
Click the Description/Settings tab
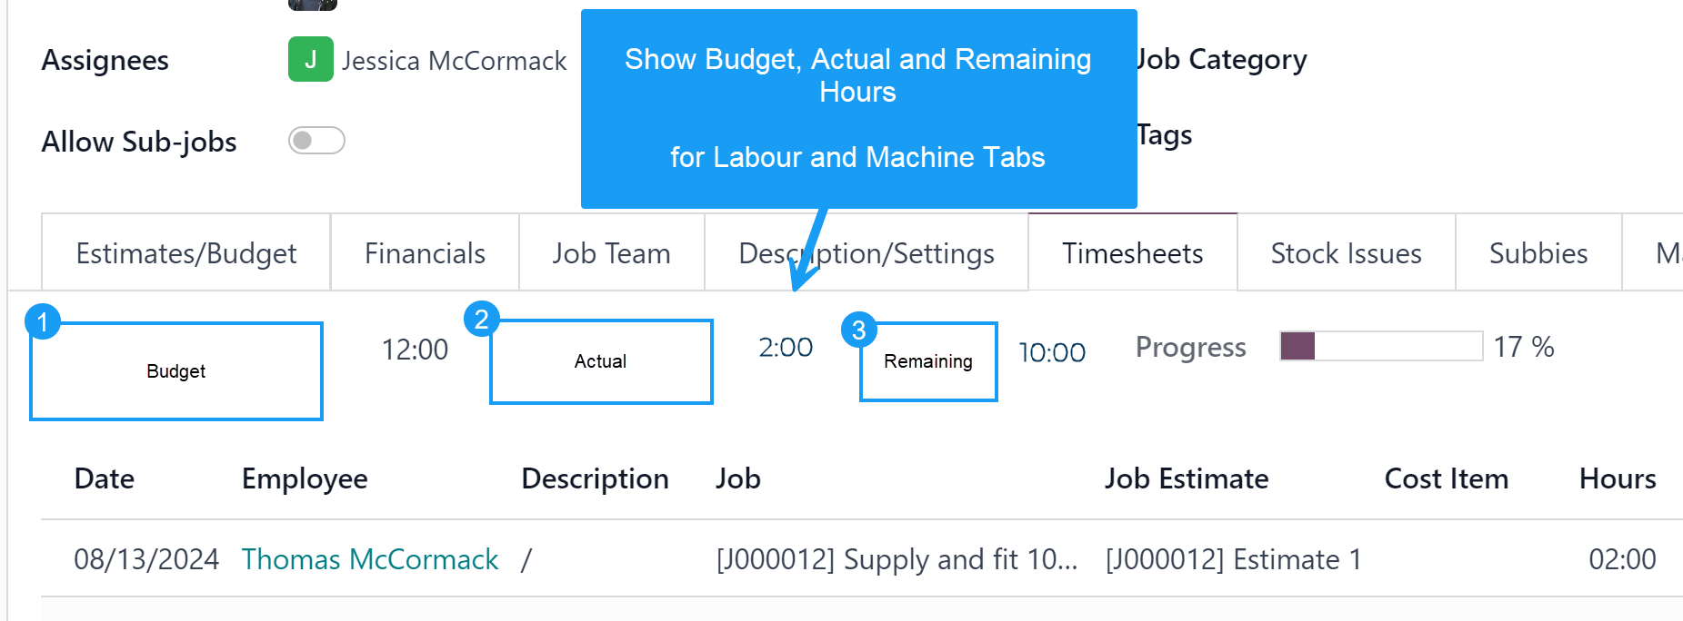tap(866, 253)
